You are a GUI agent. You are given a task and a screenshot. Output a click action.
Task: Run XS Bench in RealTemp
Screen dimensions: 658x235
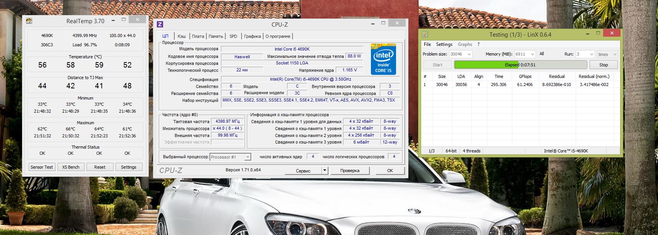[x=71, y=167]
